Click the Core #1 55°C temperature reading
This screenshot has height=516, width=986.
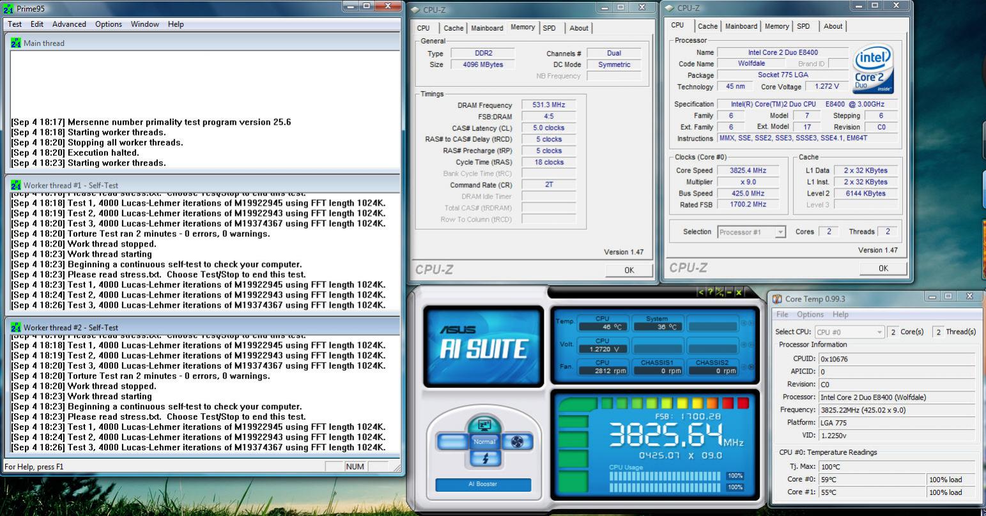coord(872,492)
